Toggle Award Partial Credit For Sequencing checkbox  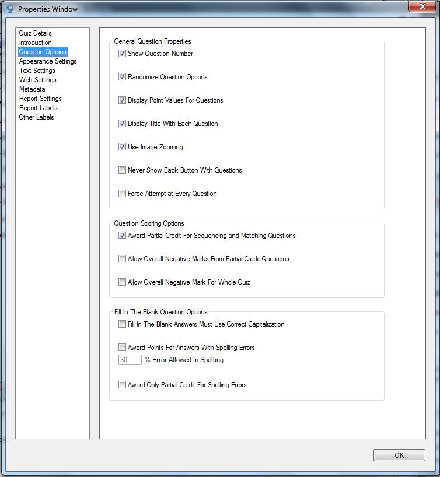pos(122,236)
